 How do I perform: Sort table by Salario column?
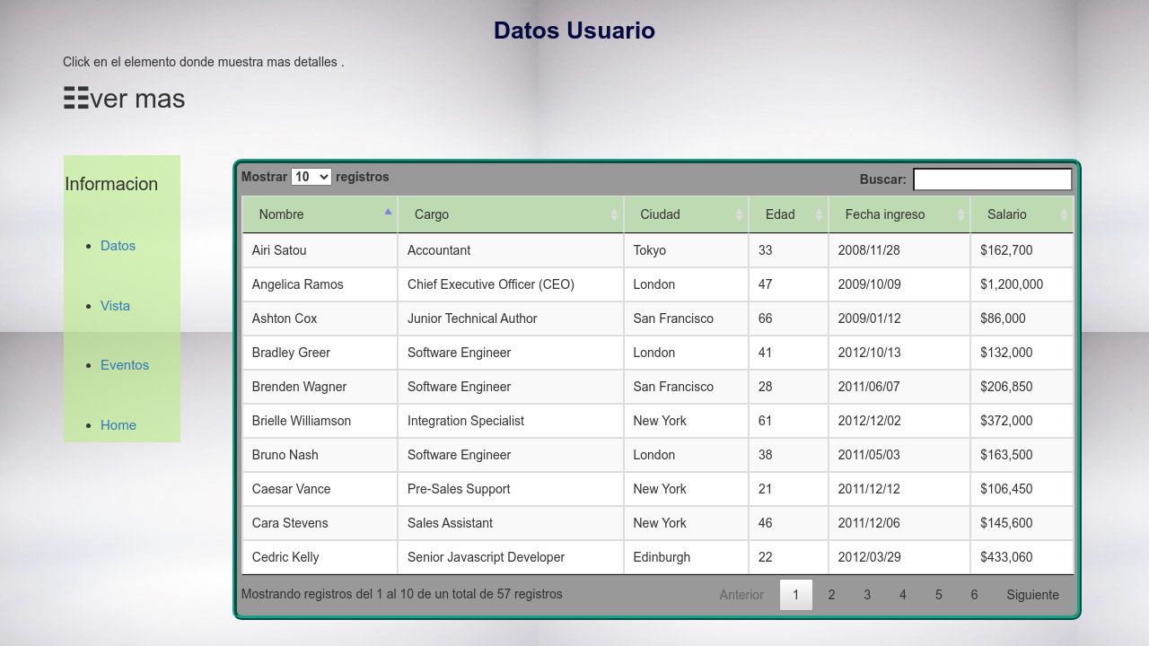1022,214
